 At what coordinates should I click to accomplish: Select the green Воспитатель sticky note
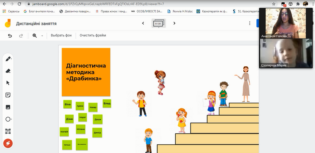click(82, 144)
